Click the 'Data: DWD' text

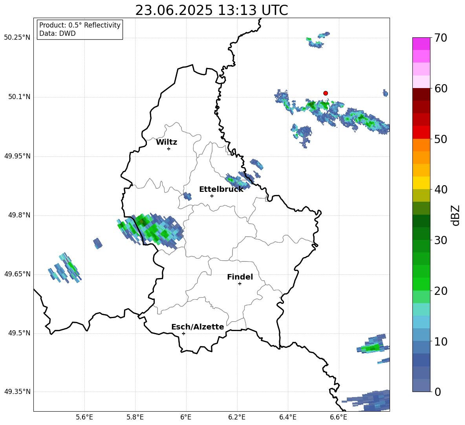(x=57, y=33)
